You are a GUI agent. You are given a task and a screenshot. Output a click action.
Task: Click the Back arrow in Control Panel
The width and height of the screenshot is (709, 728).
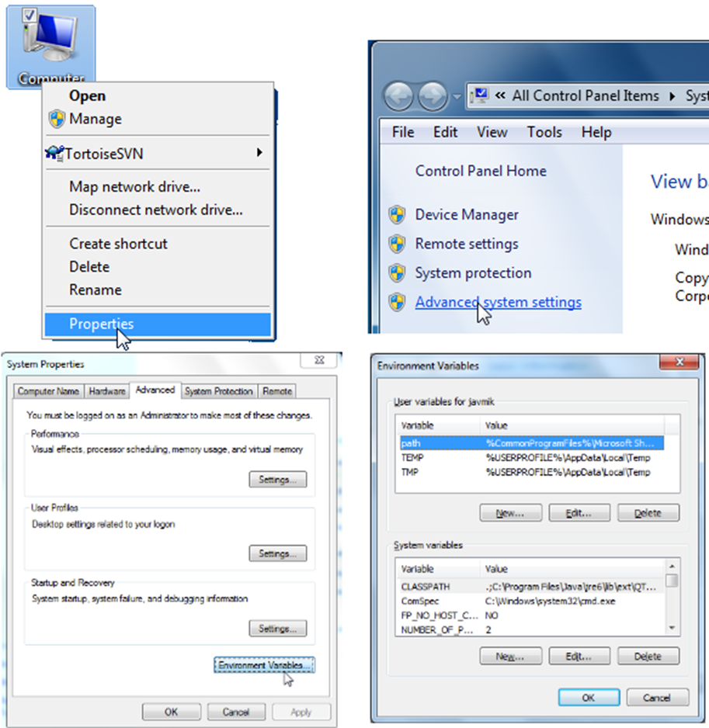pos(398,96)
